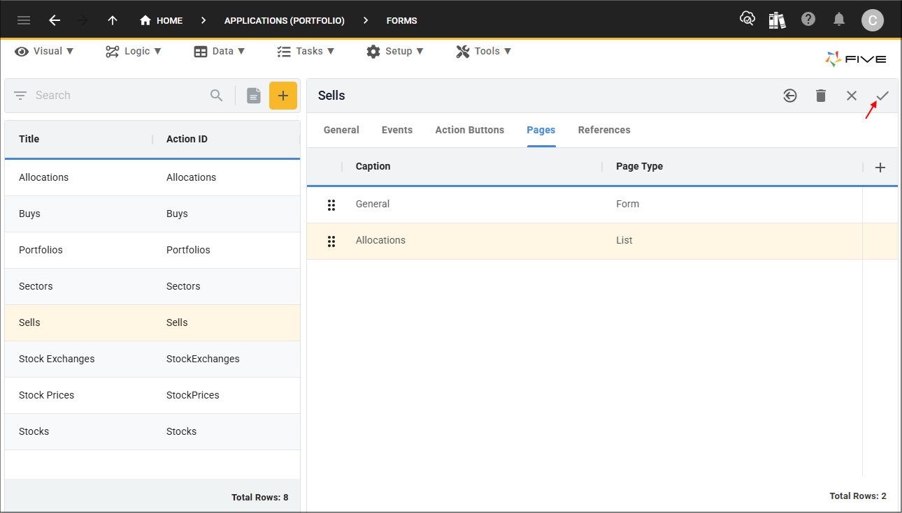Focus the Search input field
This screenshot has height=513, width=902.
119,96
